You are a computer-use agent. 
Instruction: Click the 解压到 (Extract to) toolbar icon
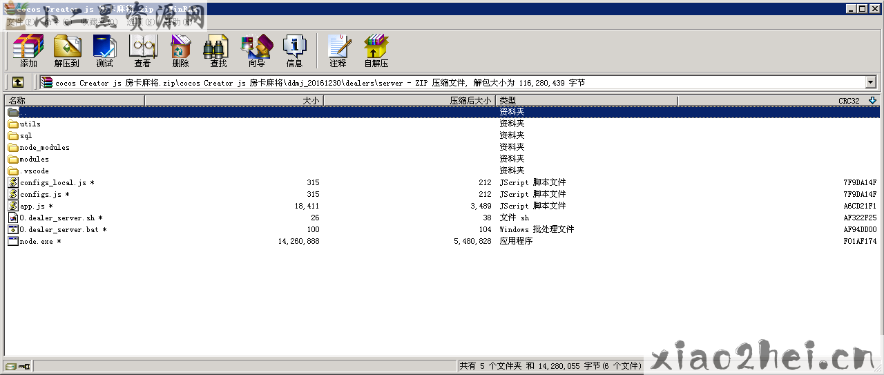coord(67,46)
